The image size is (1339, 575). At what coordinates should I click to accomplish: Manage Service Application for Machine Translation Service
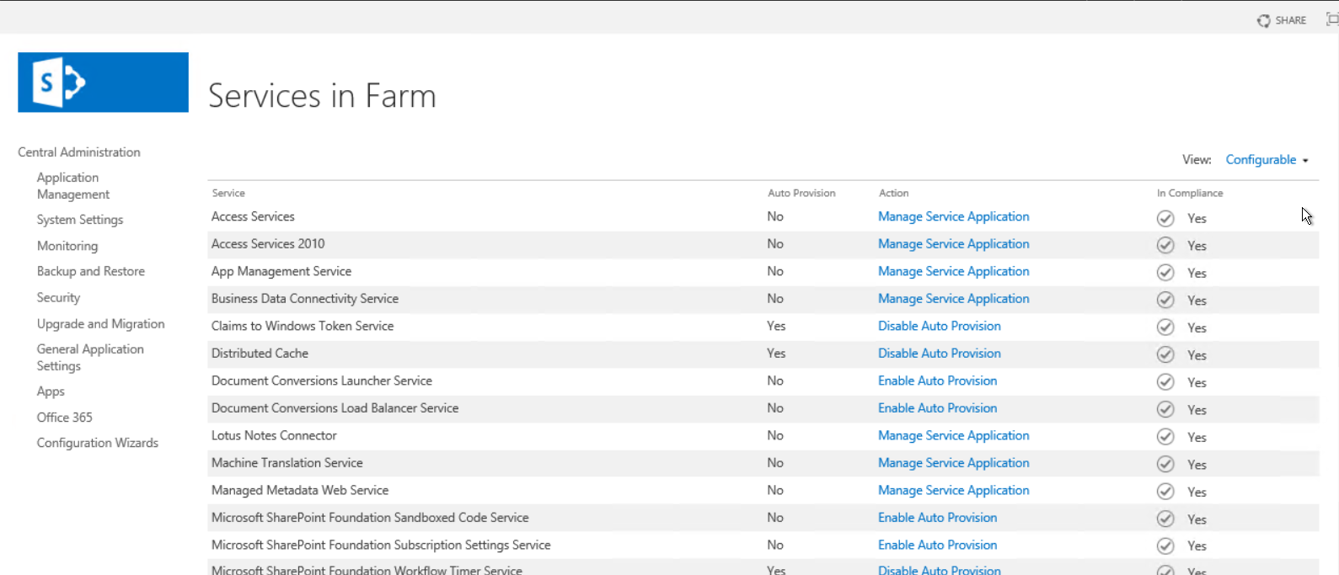[x=954, y=463]
